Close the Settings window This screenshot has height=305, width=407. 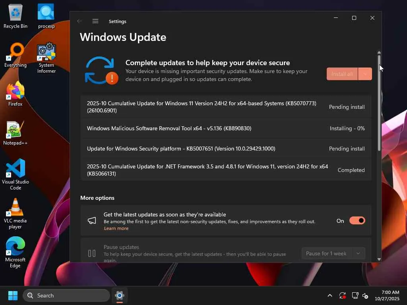tap(372, 18)
